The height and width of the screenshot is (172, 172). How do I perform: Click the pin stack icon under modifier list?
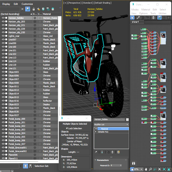click(x=96, y=152)
